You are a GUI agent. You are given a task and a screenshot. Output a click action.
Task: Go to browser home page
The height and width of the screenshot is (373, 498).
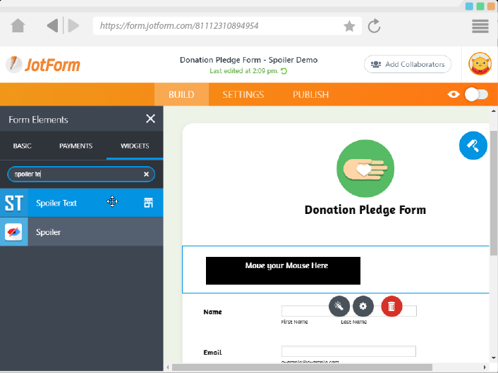click(18, 26)
